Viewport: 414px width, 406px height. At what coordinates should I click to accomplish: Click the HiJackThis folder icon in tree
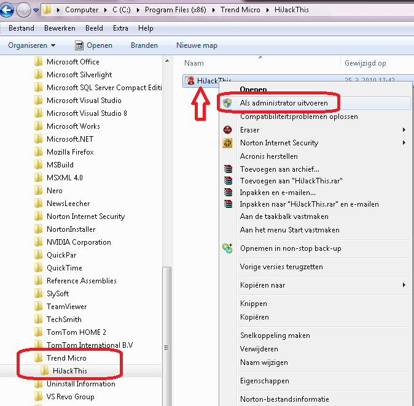tap(44, 370)
